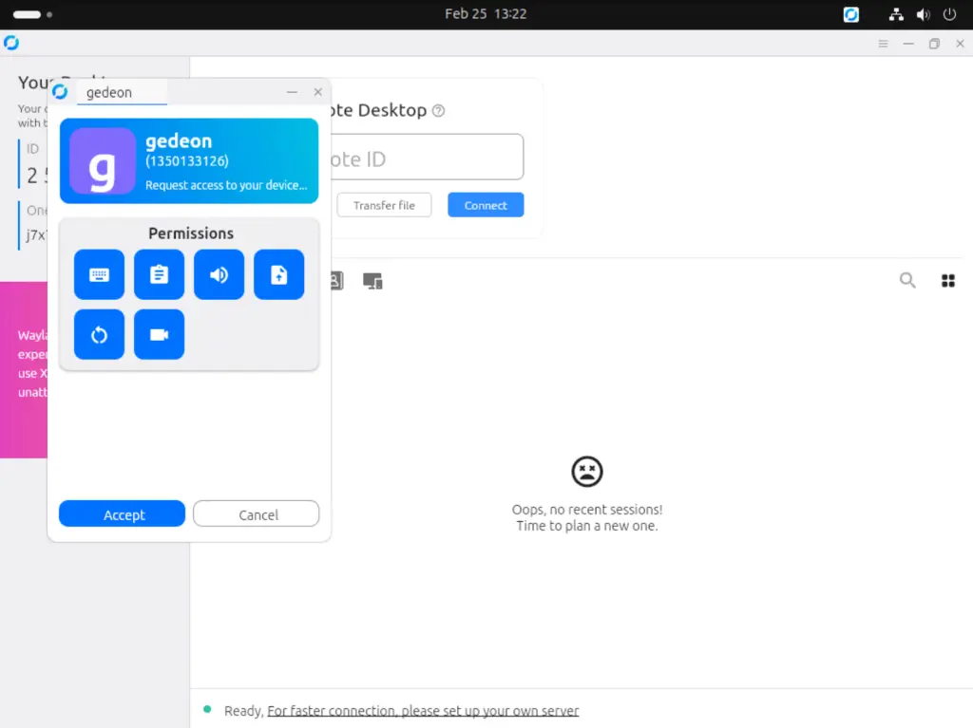Click the RustDesk tray icon in top panel
973x728 pixels.
(850, 14)
